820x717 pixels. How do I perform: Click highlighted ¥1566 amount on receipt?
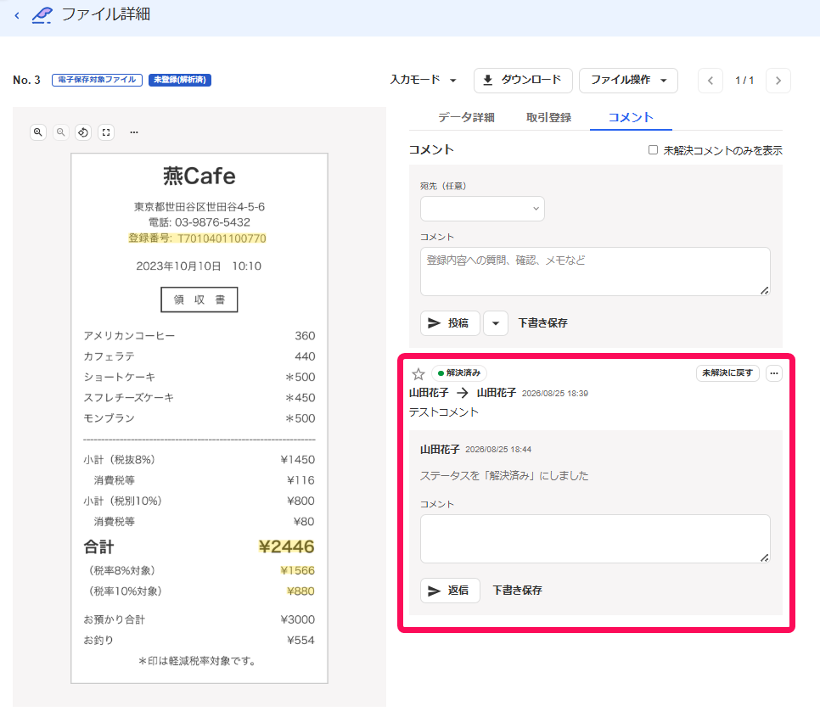(x=298, y=571)
